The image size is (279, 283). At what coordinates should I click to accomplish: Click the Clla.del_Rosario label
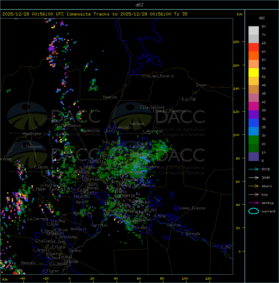tap(158, 76)
